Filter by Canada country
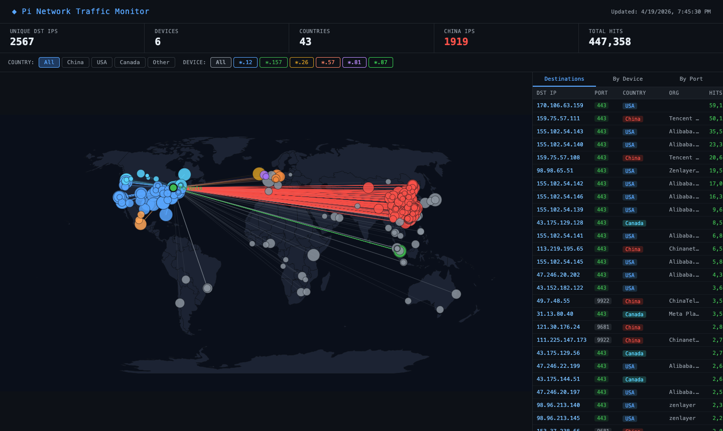The height and width of the screenshot is (431, 723). point(130,62)
